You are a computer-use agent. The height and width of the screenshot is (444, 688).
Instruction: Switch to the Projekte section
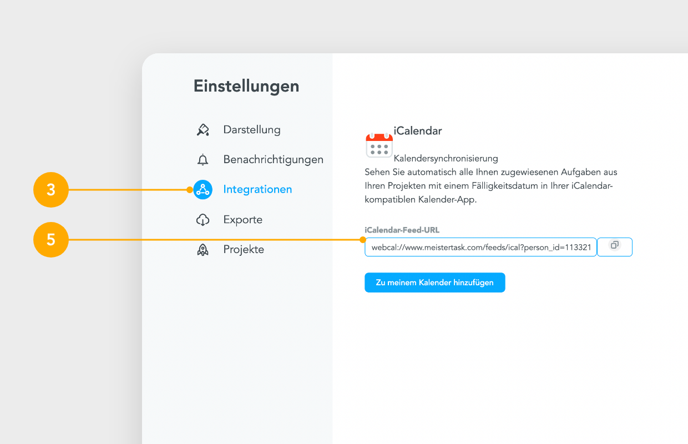[244, 250]
